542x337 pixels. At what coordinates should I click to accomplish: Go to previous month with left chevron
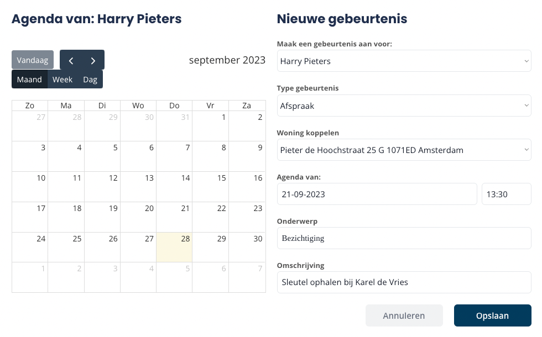pos(71,60)
